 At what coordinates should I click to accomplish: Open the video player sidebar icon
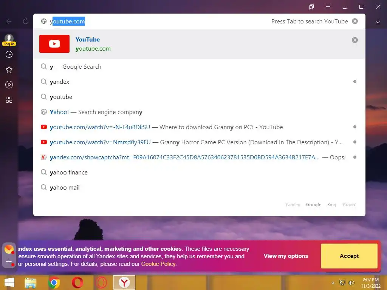[9, 85]
